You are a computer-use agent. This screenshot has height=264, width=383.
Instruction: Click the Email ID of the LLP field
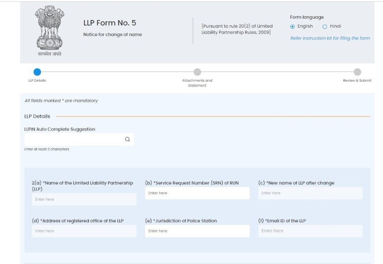[x=310, y=231]
